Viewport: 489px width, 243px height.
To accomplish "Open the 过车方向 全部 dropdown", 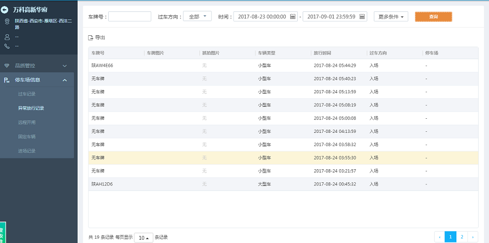I will [197, 16].
